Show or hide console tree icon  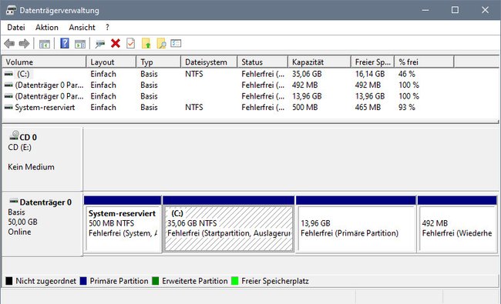(45, 44)
